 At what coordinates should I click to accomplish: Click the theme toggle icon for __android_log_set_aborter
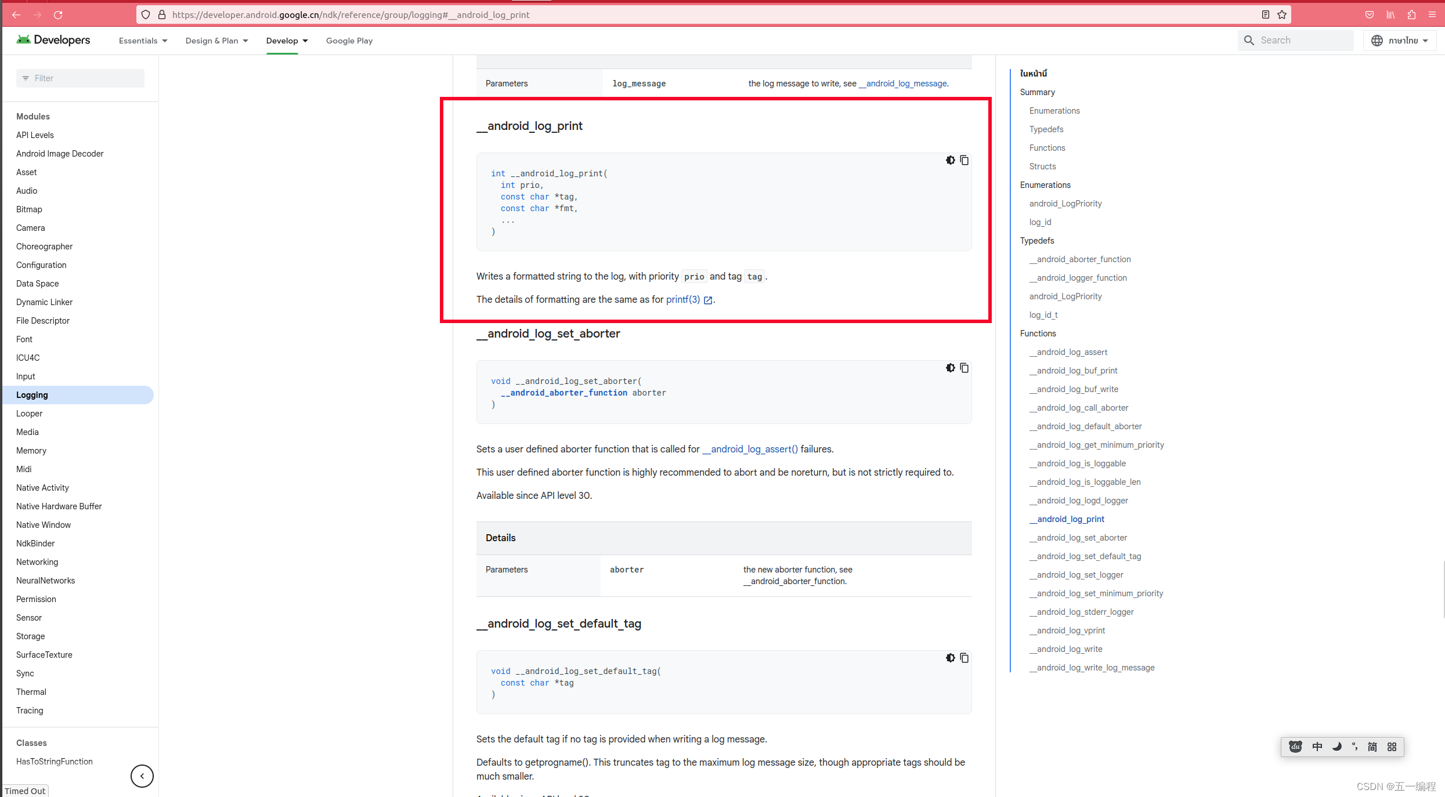pyautogui.click(x=949, y=367)
